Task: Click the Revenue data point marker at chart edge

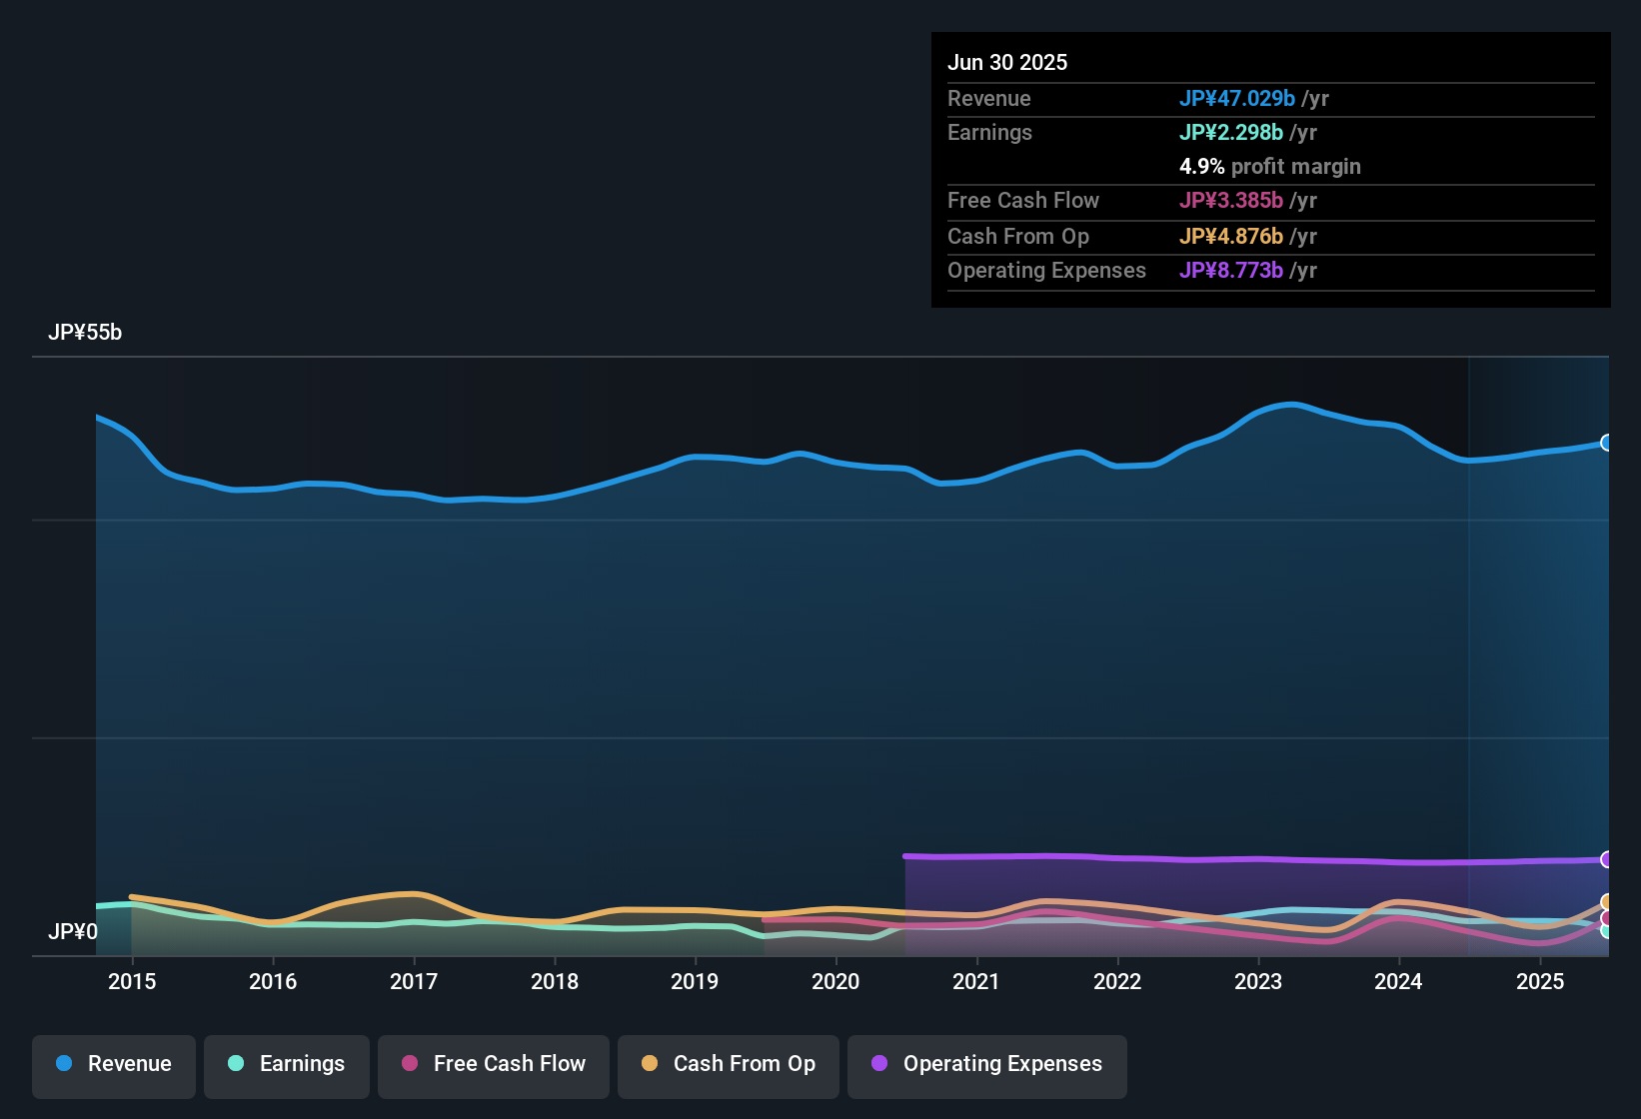Action: click(1607, 442)
